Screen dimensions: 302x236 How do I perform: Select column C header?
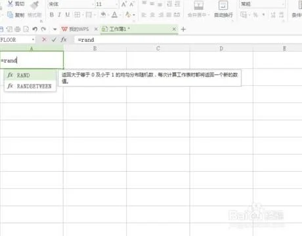tap(158, 49)
